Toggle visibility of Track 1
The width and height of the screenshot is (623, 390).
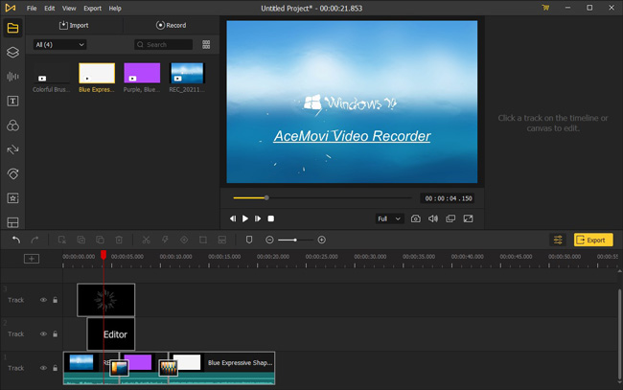pos(43,368)
